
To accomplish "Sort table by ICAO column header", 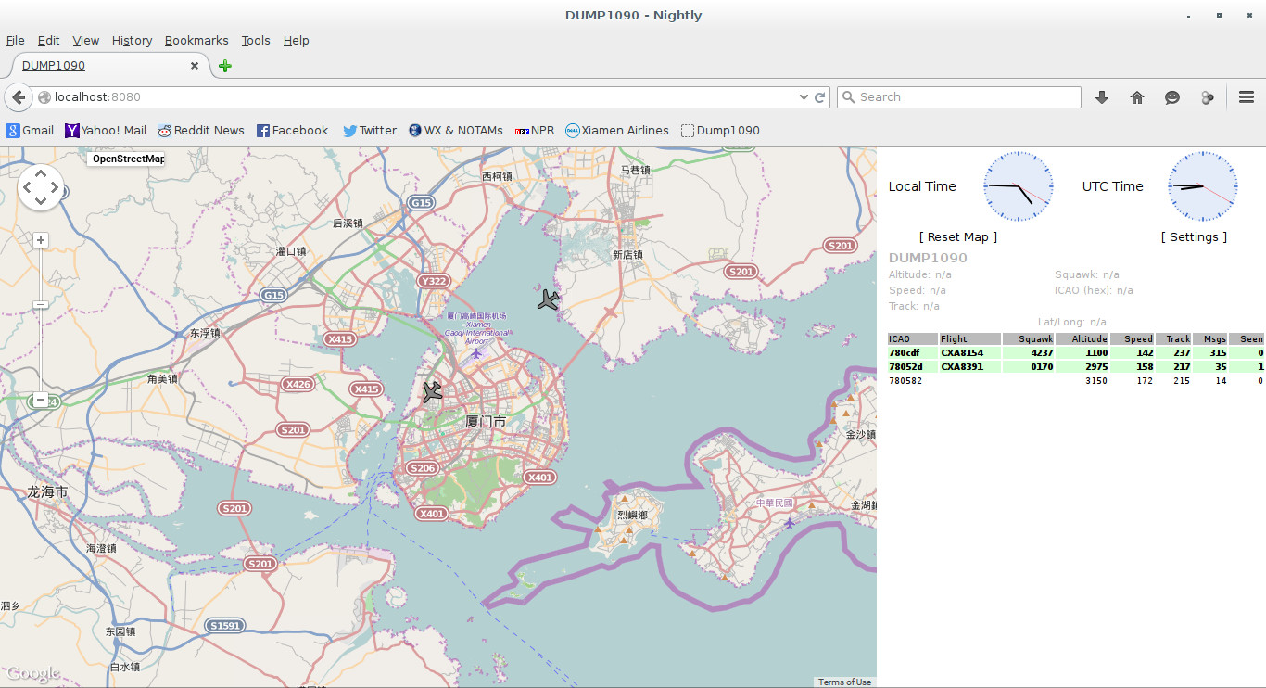I will coord(912,339).
